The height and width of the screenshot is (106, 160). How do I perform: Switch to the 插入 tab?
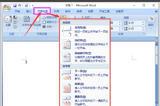[29, 11]
